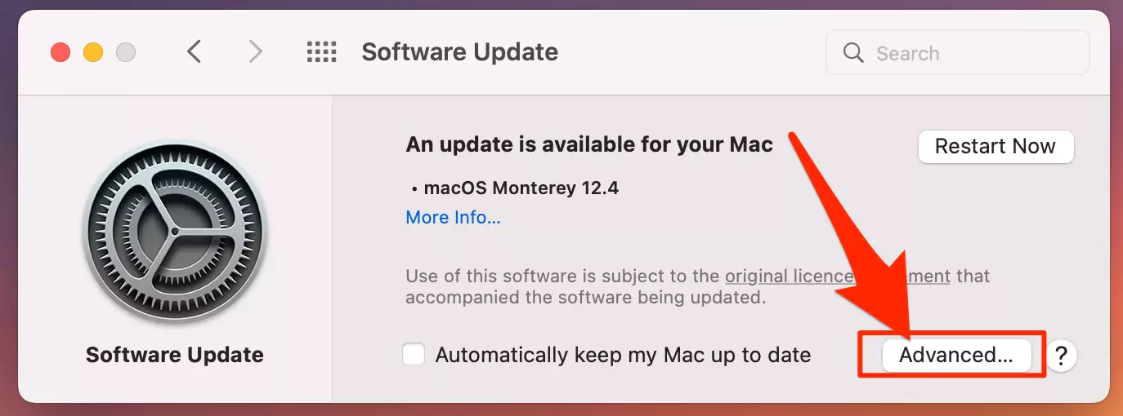Enable Automatically keep my Mac up to date checkbox
The height and width of the screenshot is (416, 1123).
coord(414,355)
